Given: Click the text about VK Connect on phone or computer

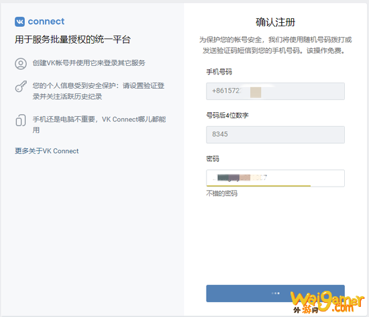Looking at the screenshot, I should pos(99,125).
